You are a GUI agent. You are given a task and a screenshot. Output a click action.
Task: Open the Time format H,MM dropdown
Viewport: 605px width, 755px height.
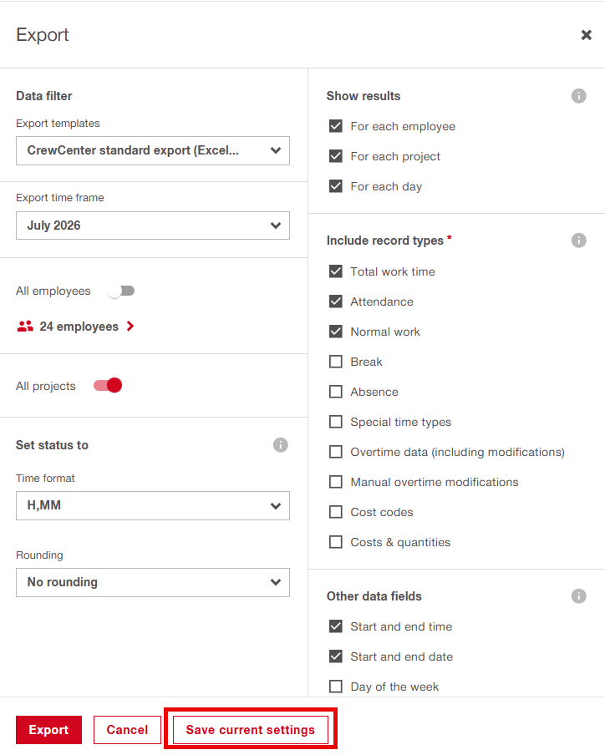click(x=153, y=505)
